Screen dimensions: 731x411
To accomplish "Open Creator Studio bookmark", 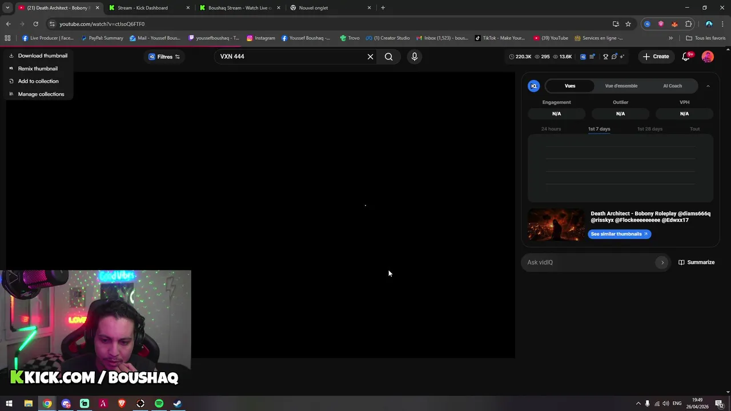I will (x=388, y=38).
